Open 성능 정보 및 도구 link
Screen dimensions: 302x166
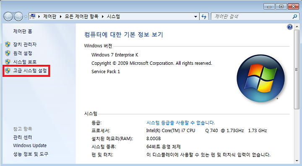coord(31,154)
